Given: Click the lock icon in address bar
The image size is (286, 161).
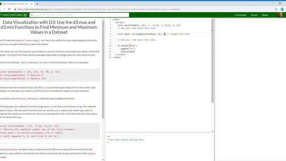Looking at the screenshot, I should tap(15, 9).
